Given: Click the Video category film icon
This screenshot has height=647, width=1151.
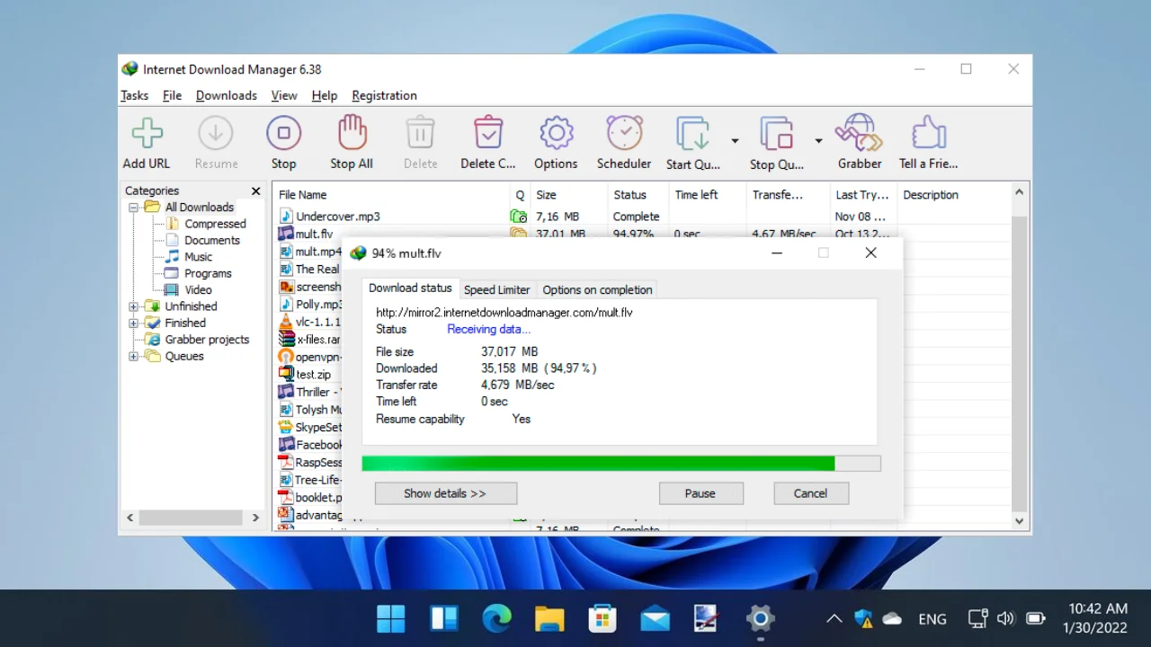Looking at the screenshot, I should [x=173, y=289].
